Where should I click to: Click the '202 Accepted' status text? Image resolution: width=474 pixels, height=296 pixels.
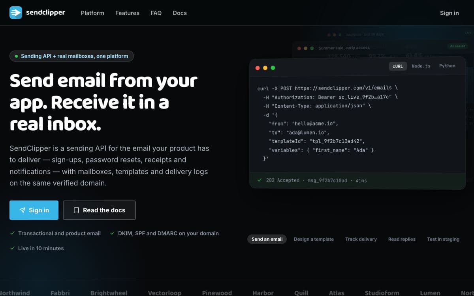[283, 180]
